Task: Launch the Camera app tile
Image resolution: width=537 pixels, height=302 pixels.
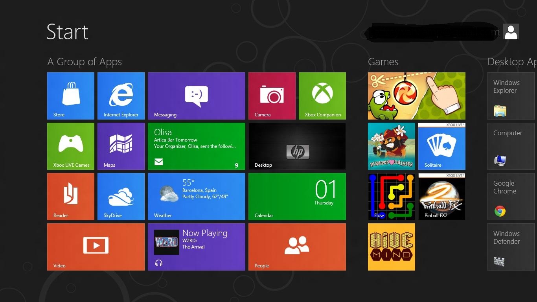Action: coord(272,96)
